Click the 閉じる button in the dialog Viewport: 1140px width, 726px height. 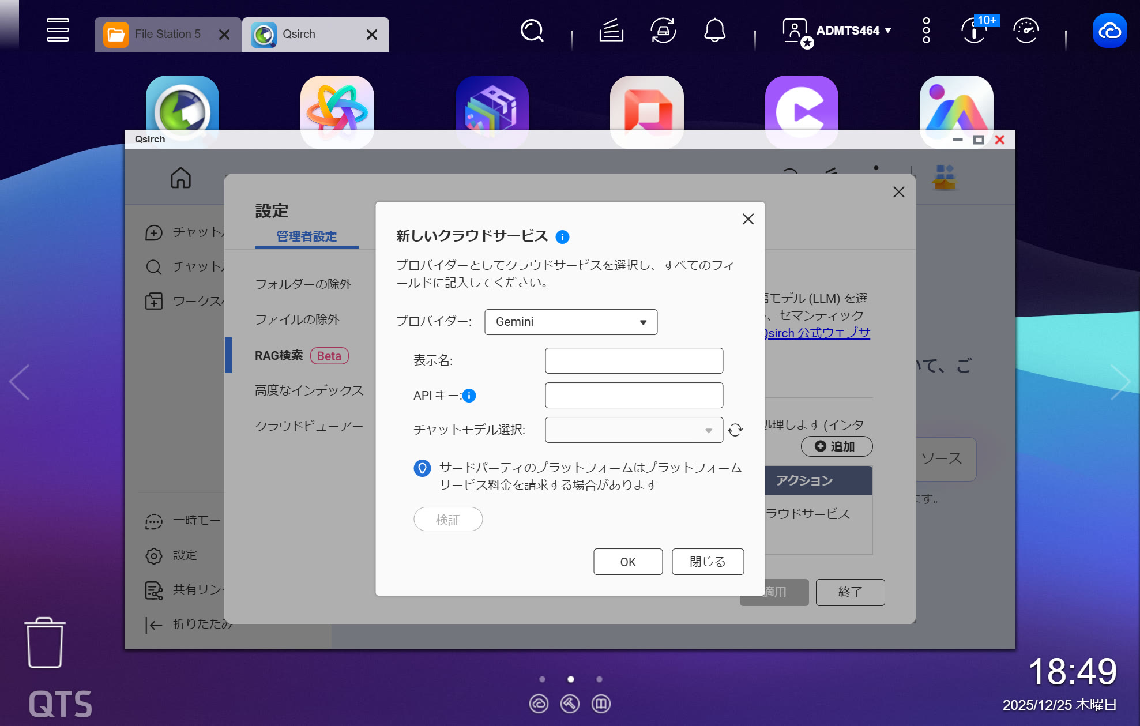708,562
